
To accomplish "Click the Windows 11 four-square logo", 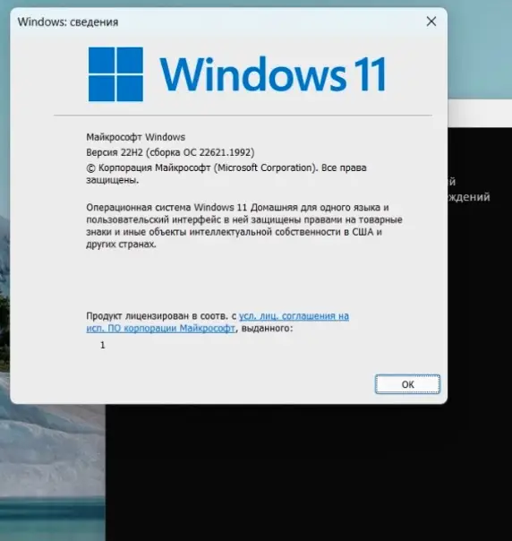I will 115,74.
